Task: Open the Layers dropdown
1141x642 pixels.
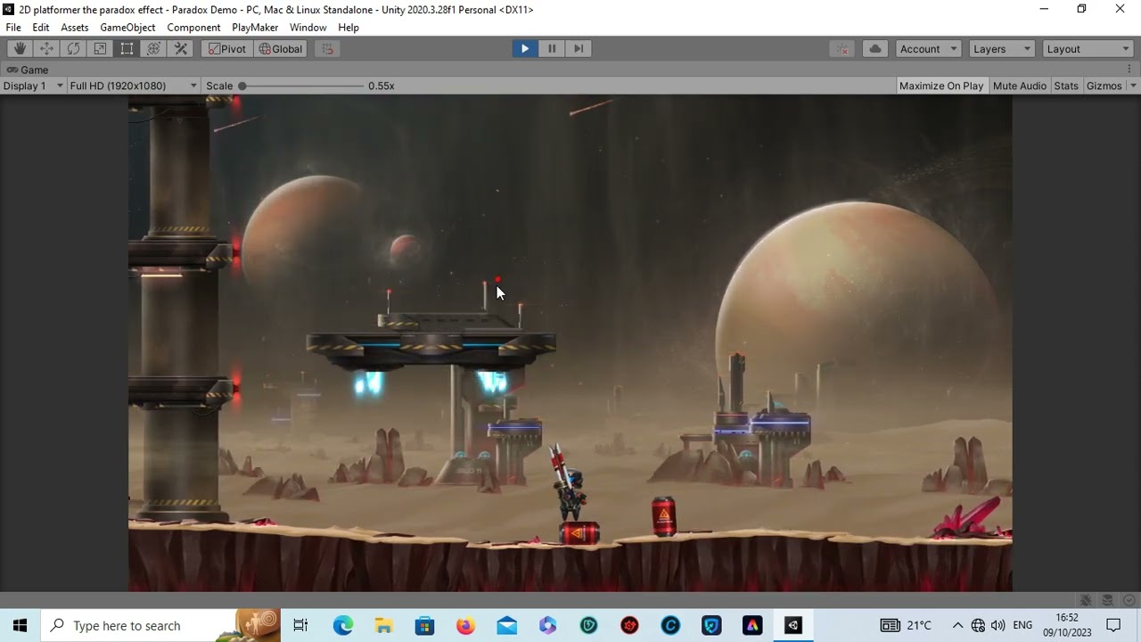Action: point(1002,49)
